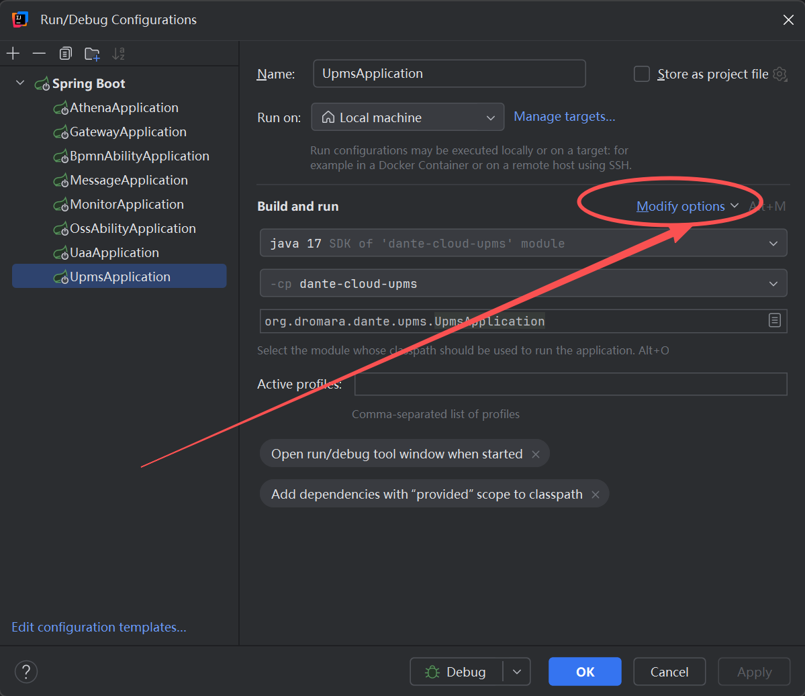Open the Run on Local machine dropdown
The width and height of the screenshot is (805, 696).
click(x=408, y=117)
